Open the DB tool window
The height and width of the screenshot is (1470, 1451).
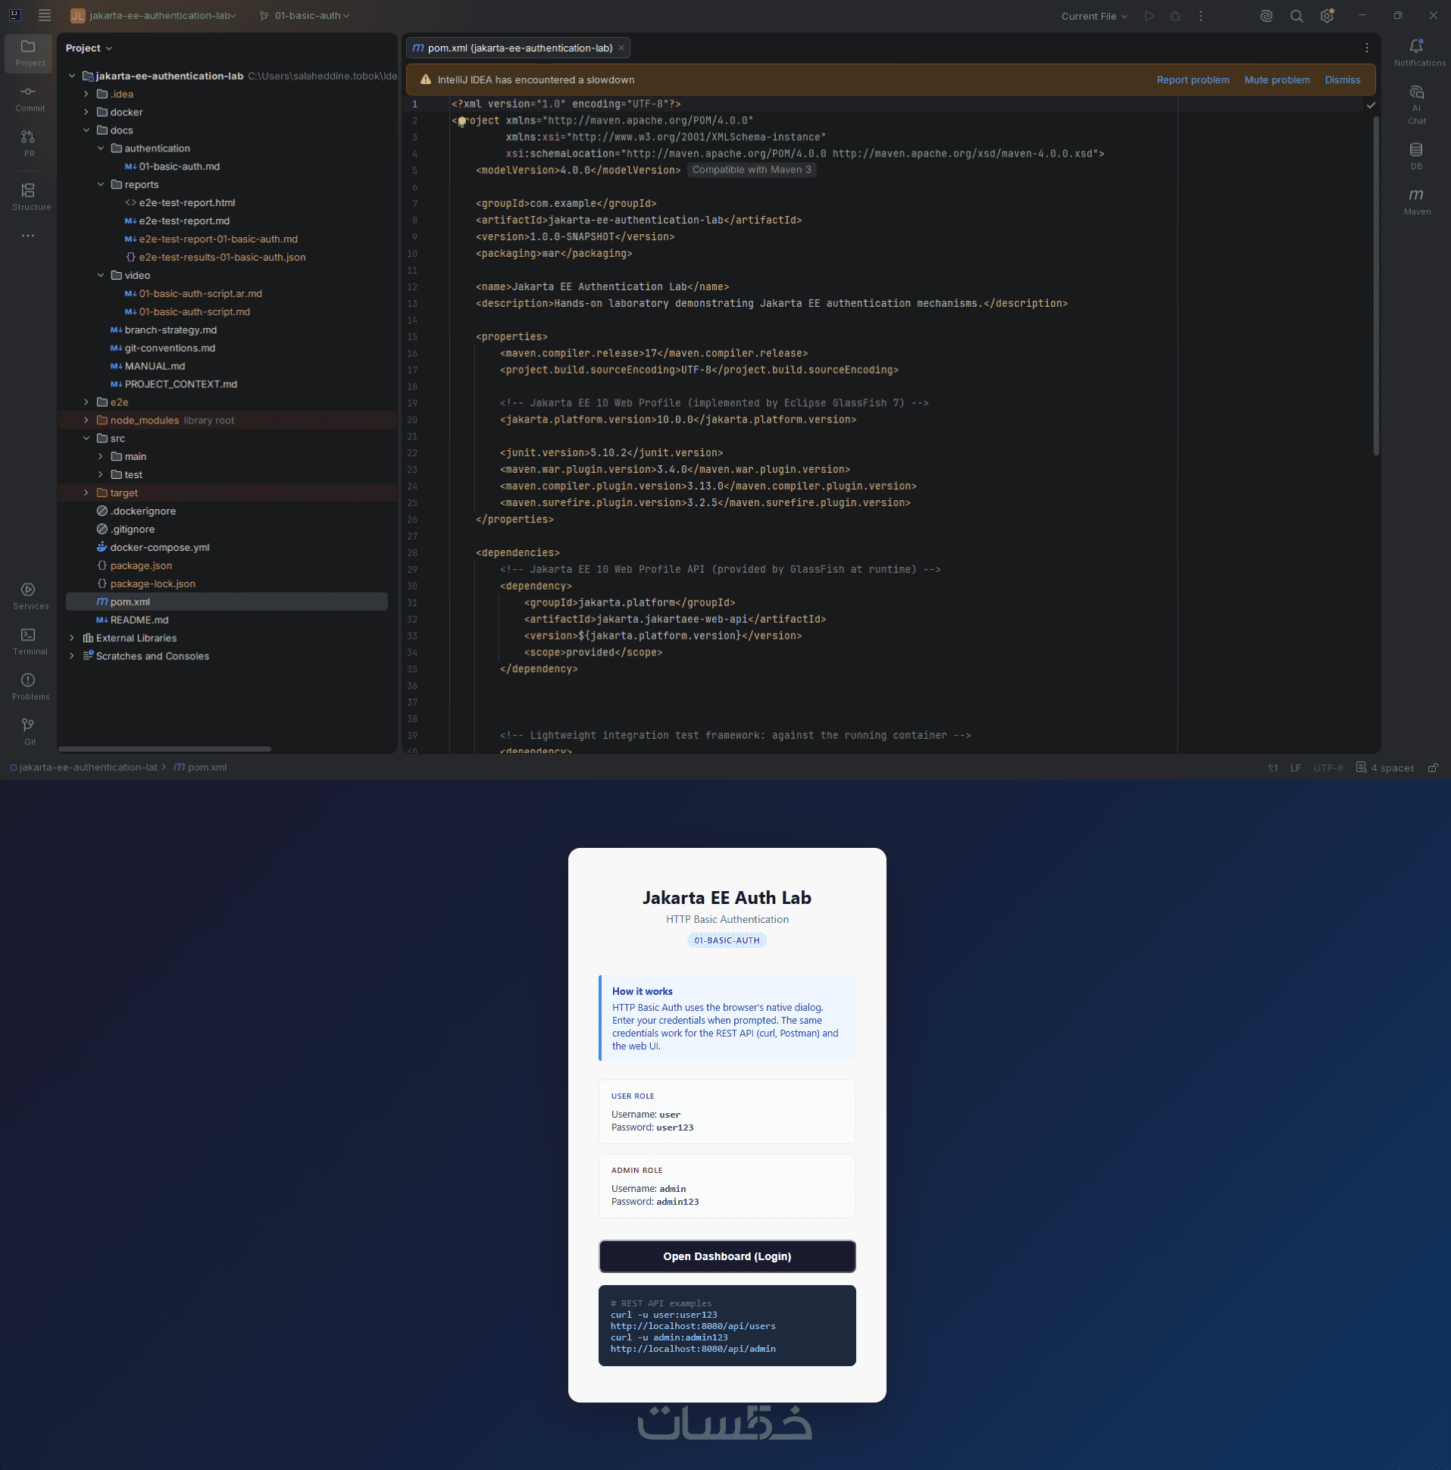(x=1416, y=155)
